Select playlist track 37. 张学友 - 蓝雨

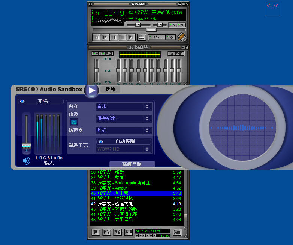coord(136,178)
